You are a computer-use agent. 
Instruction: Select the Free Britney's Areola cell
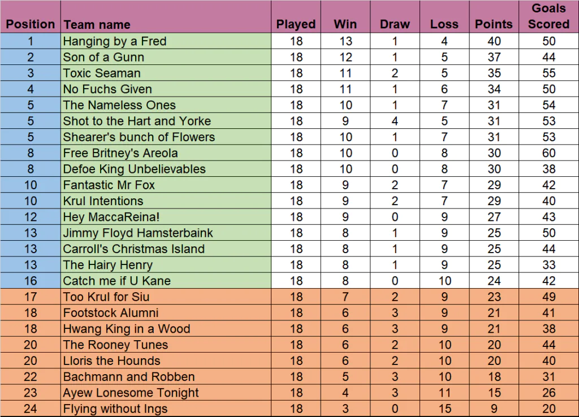pos(166,153)
